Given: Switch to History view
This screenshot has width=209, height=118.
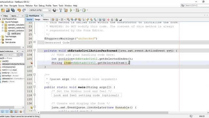Looking at the screenshot, I should click(46, 20).
